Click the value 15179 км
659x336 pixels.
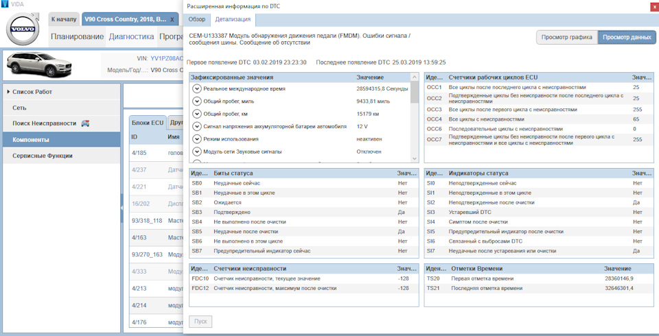(x=368, y=114)
